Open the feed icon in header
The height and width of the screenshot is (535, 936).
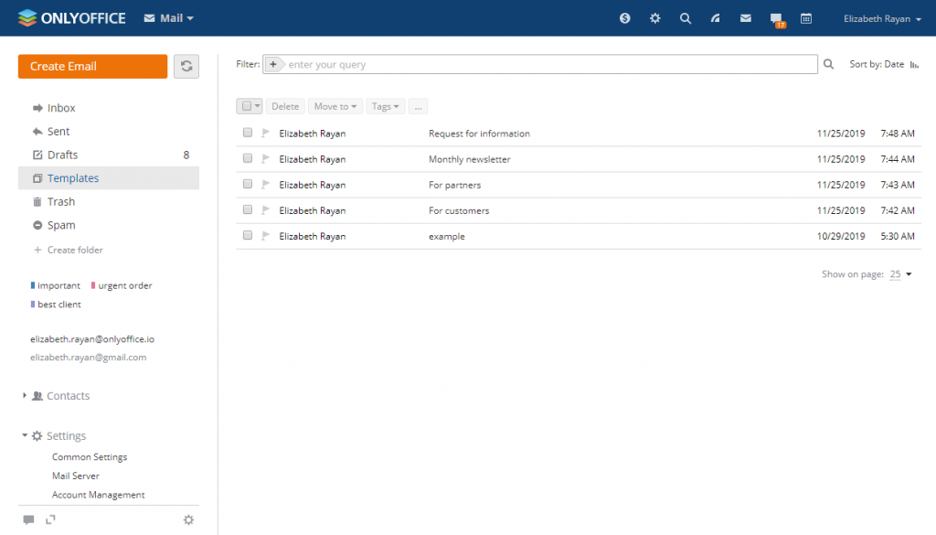tap(715, 18)
